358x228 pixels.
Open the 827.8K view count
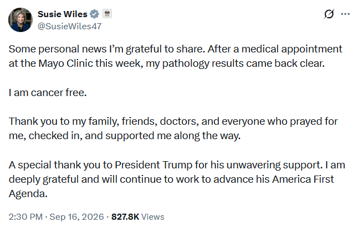125,217
